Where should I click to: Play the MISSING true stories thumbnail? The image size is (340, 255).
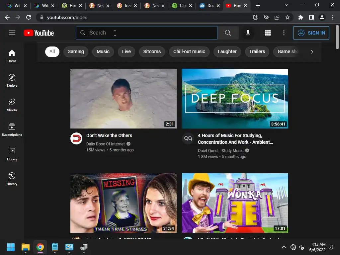[x=124, y=203]
